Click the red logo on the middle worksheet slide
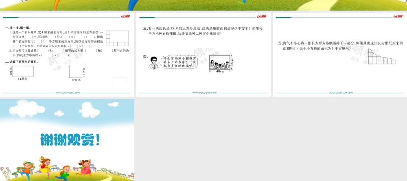Image resolution: width=407 pixels, height=181 pixels. (261, 16)
